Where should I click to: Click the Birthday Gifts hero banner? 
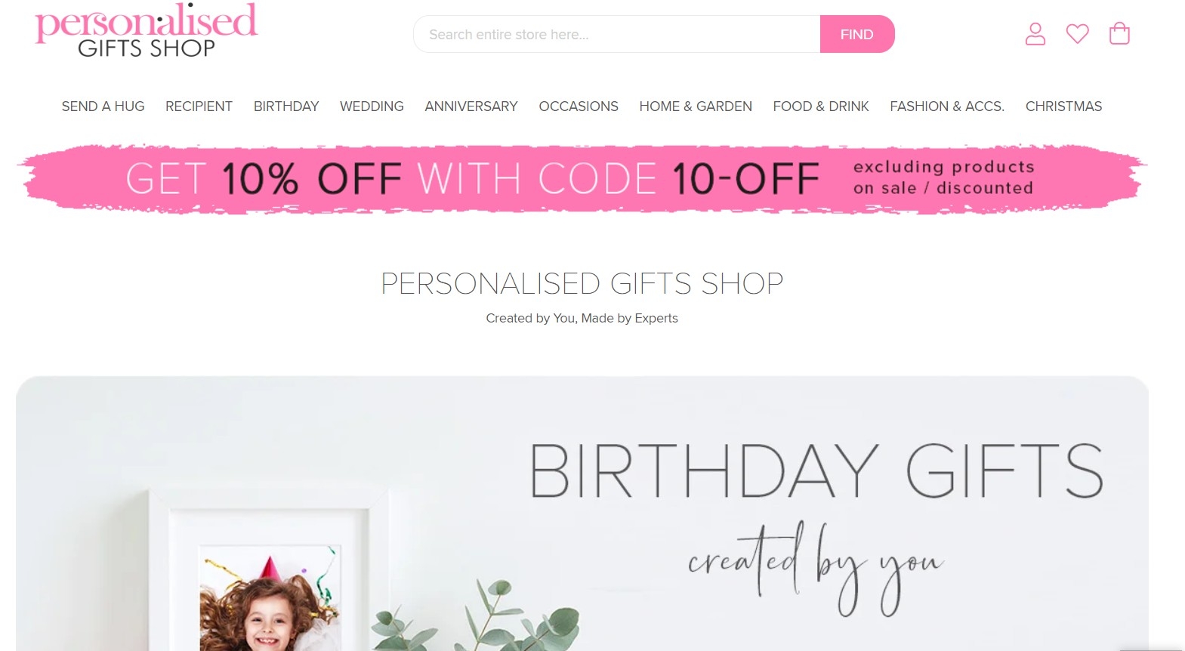coord(582,514)
